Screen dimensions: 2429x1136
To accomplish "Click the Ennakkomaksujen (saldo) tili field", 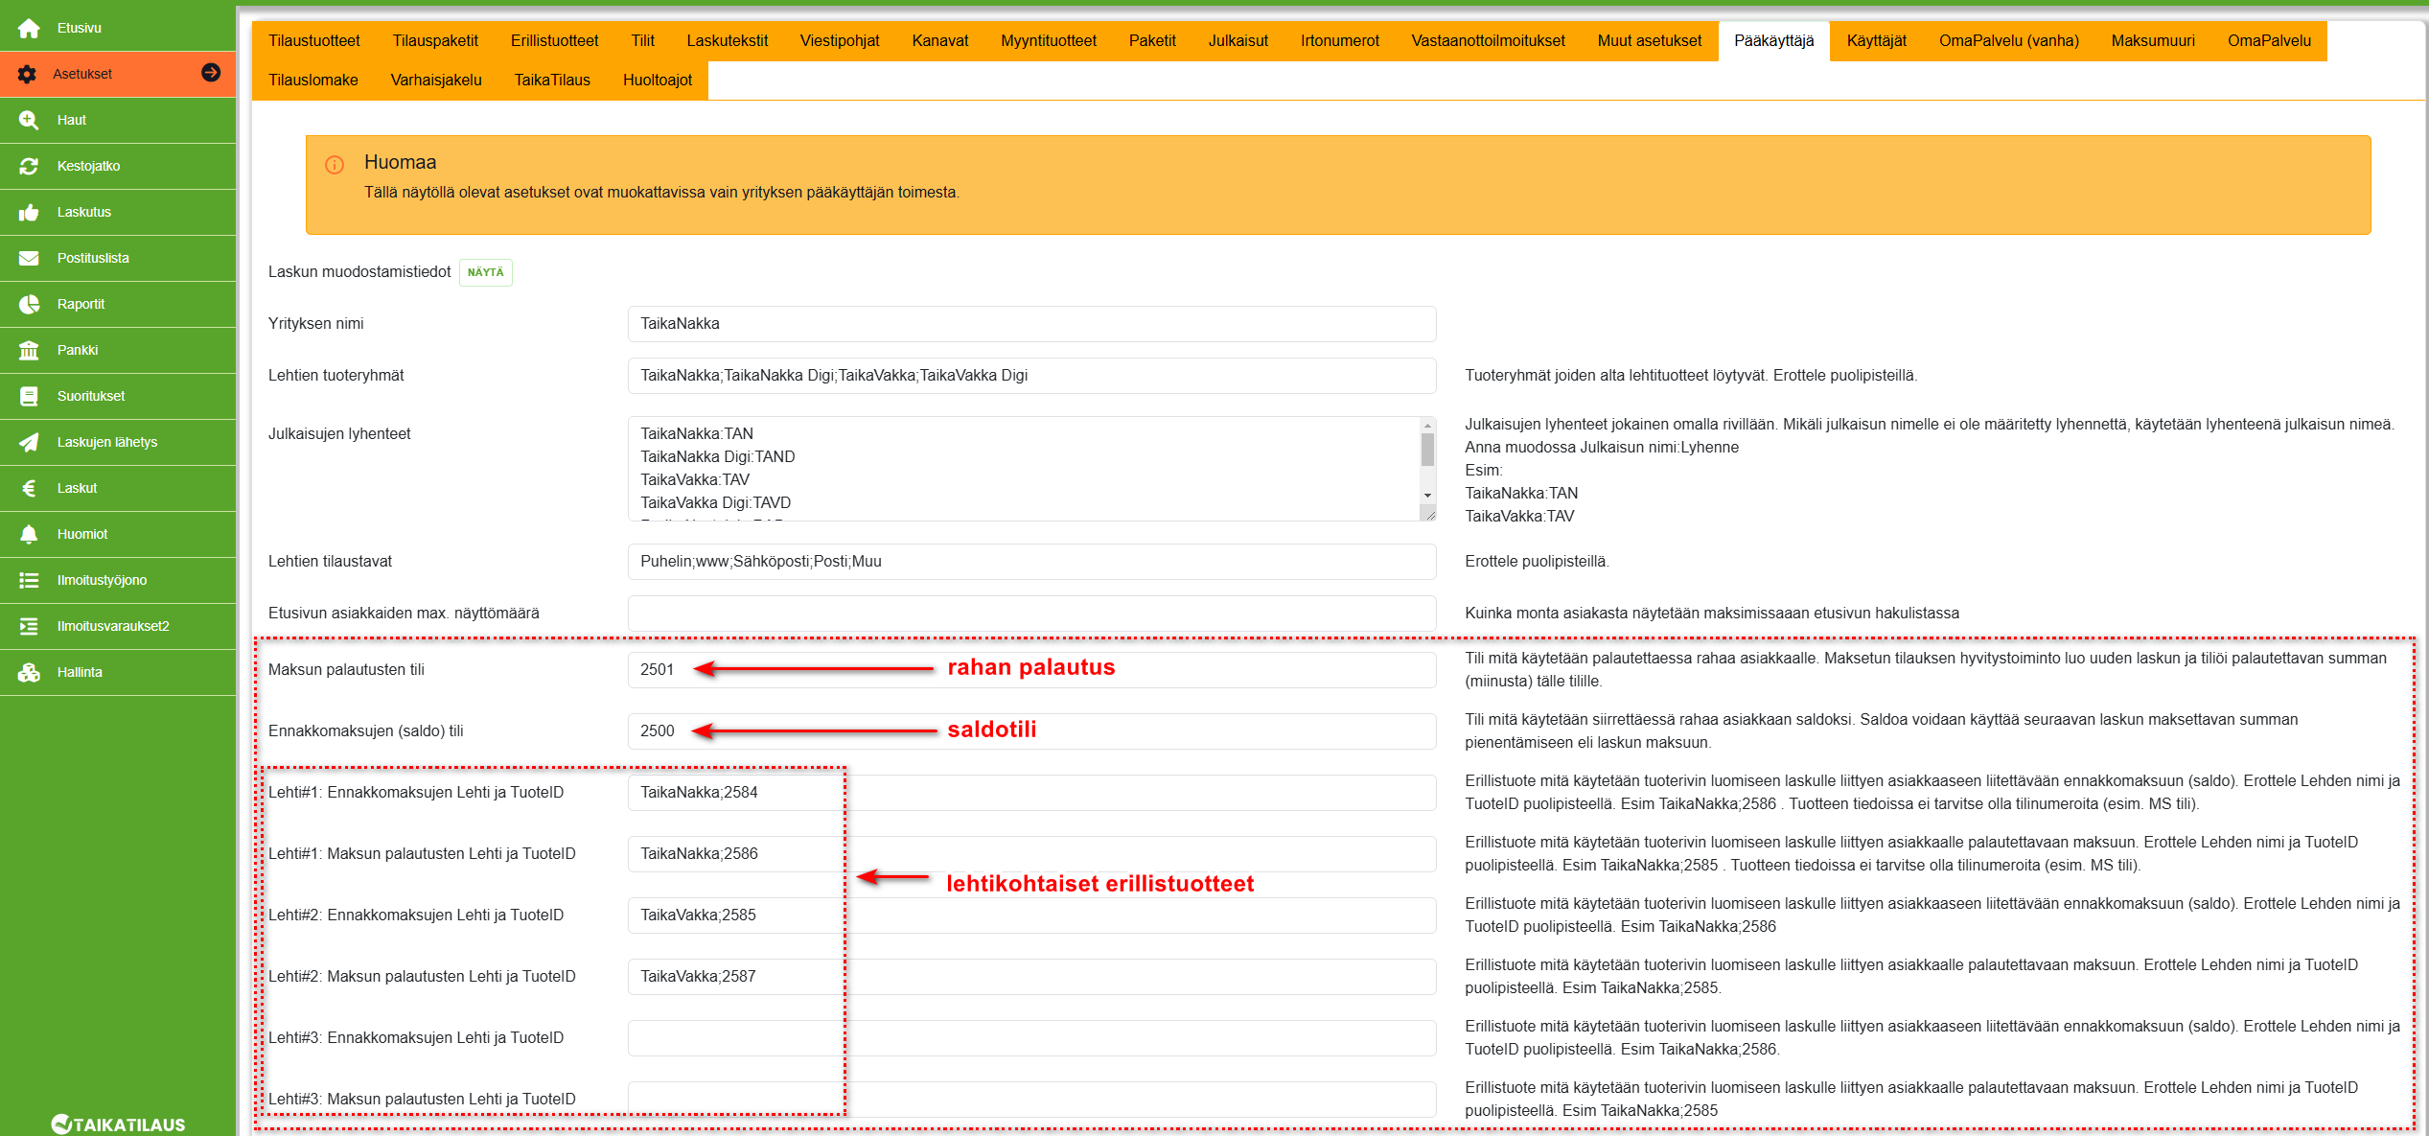I will (x=1031, y=731).
